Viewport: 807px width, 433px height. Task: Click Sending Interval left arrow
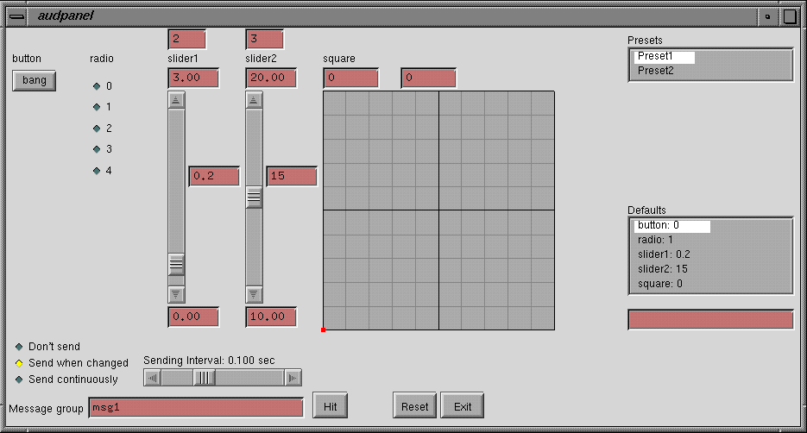pos(153,378)
